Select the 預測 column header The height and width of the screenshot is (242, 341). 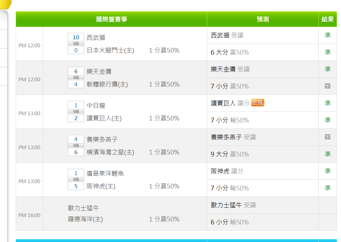tap(263, 19)
